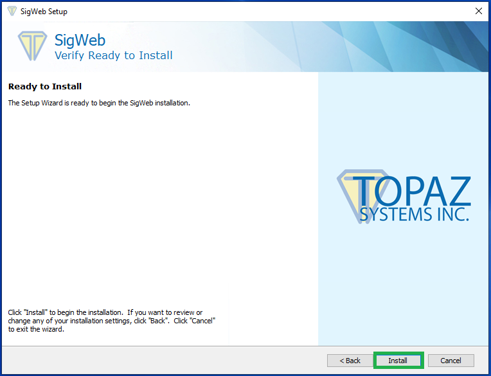
Task: Cancel the SigWeb setup wizard
Action: [451, 361]
